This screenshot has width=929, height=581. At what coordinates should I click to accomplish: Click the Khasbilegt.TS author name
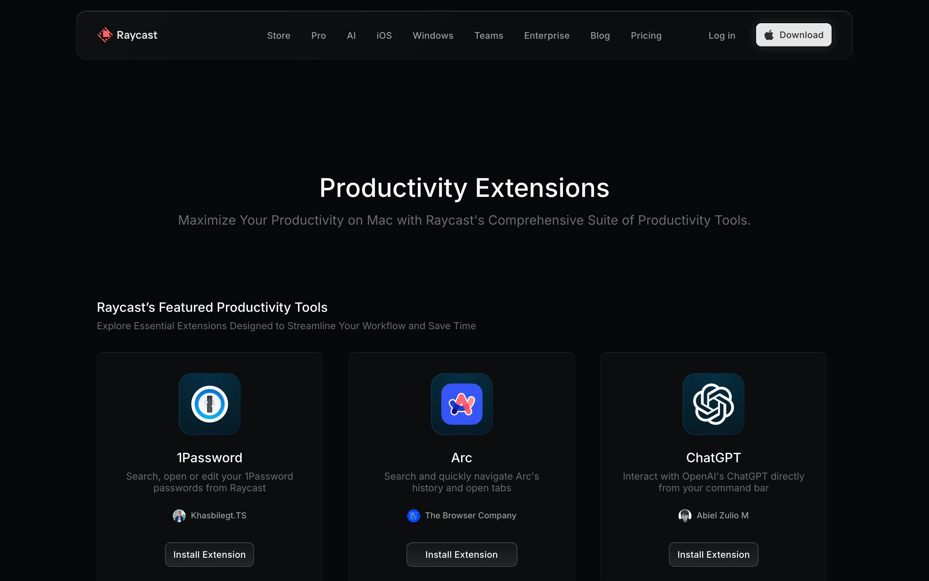[218, 516]
